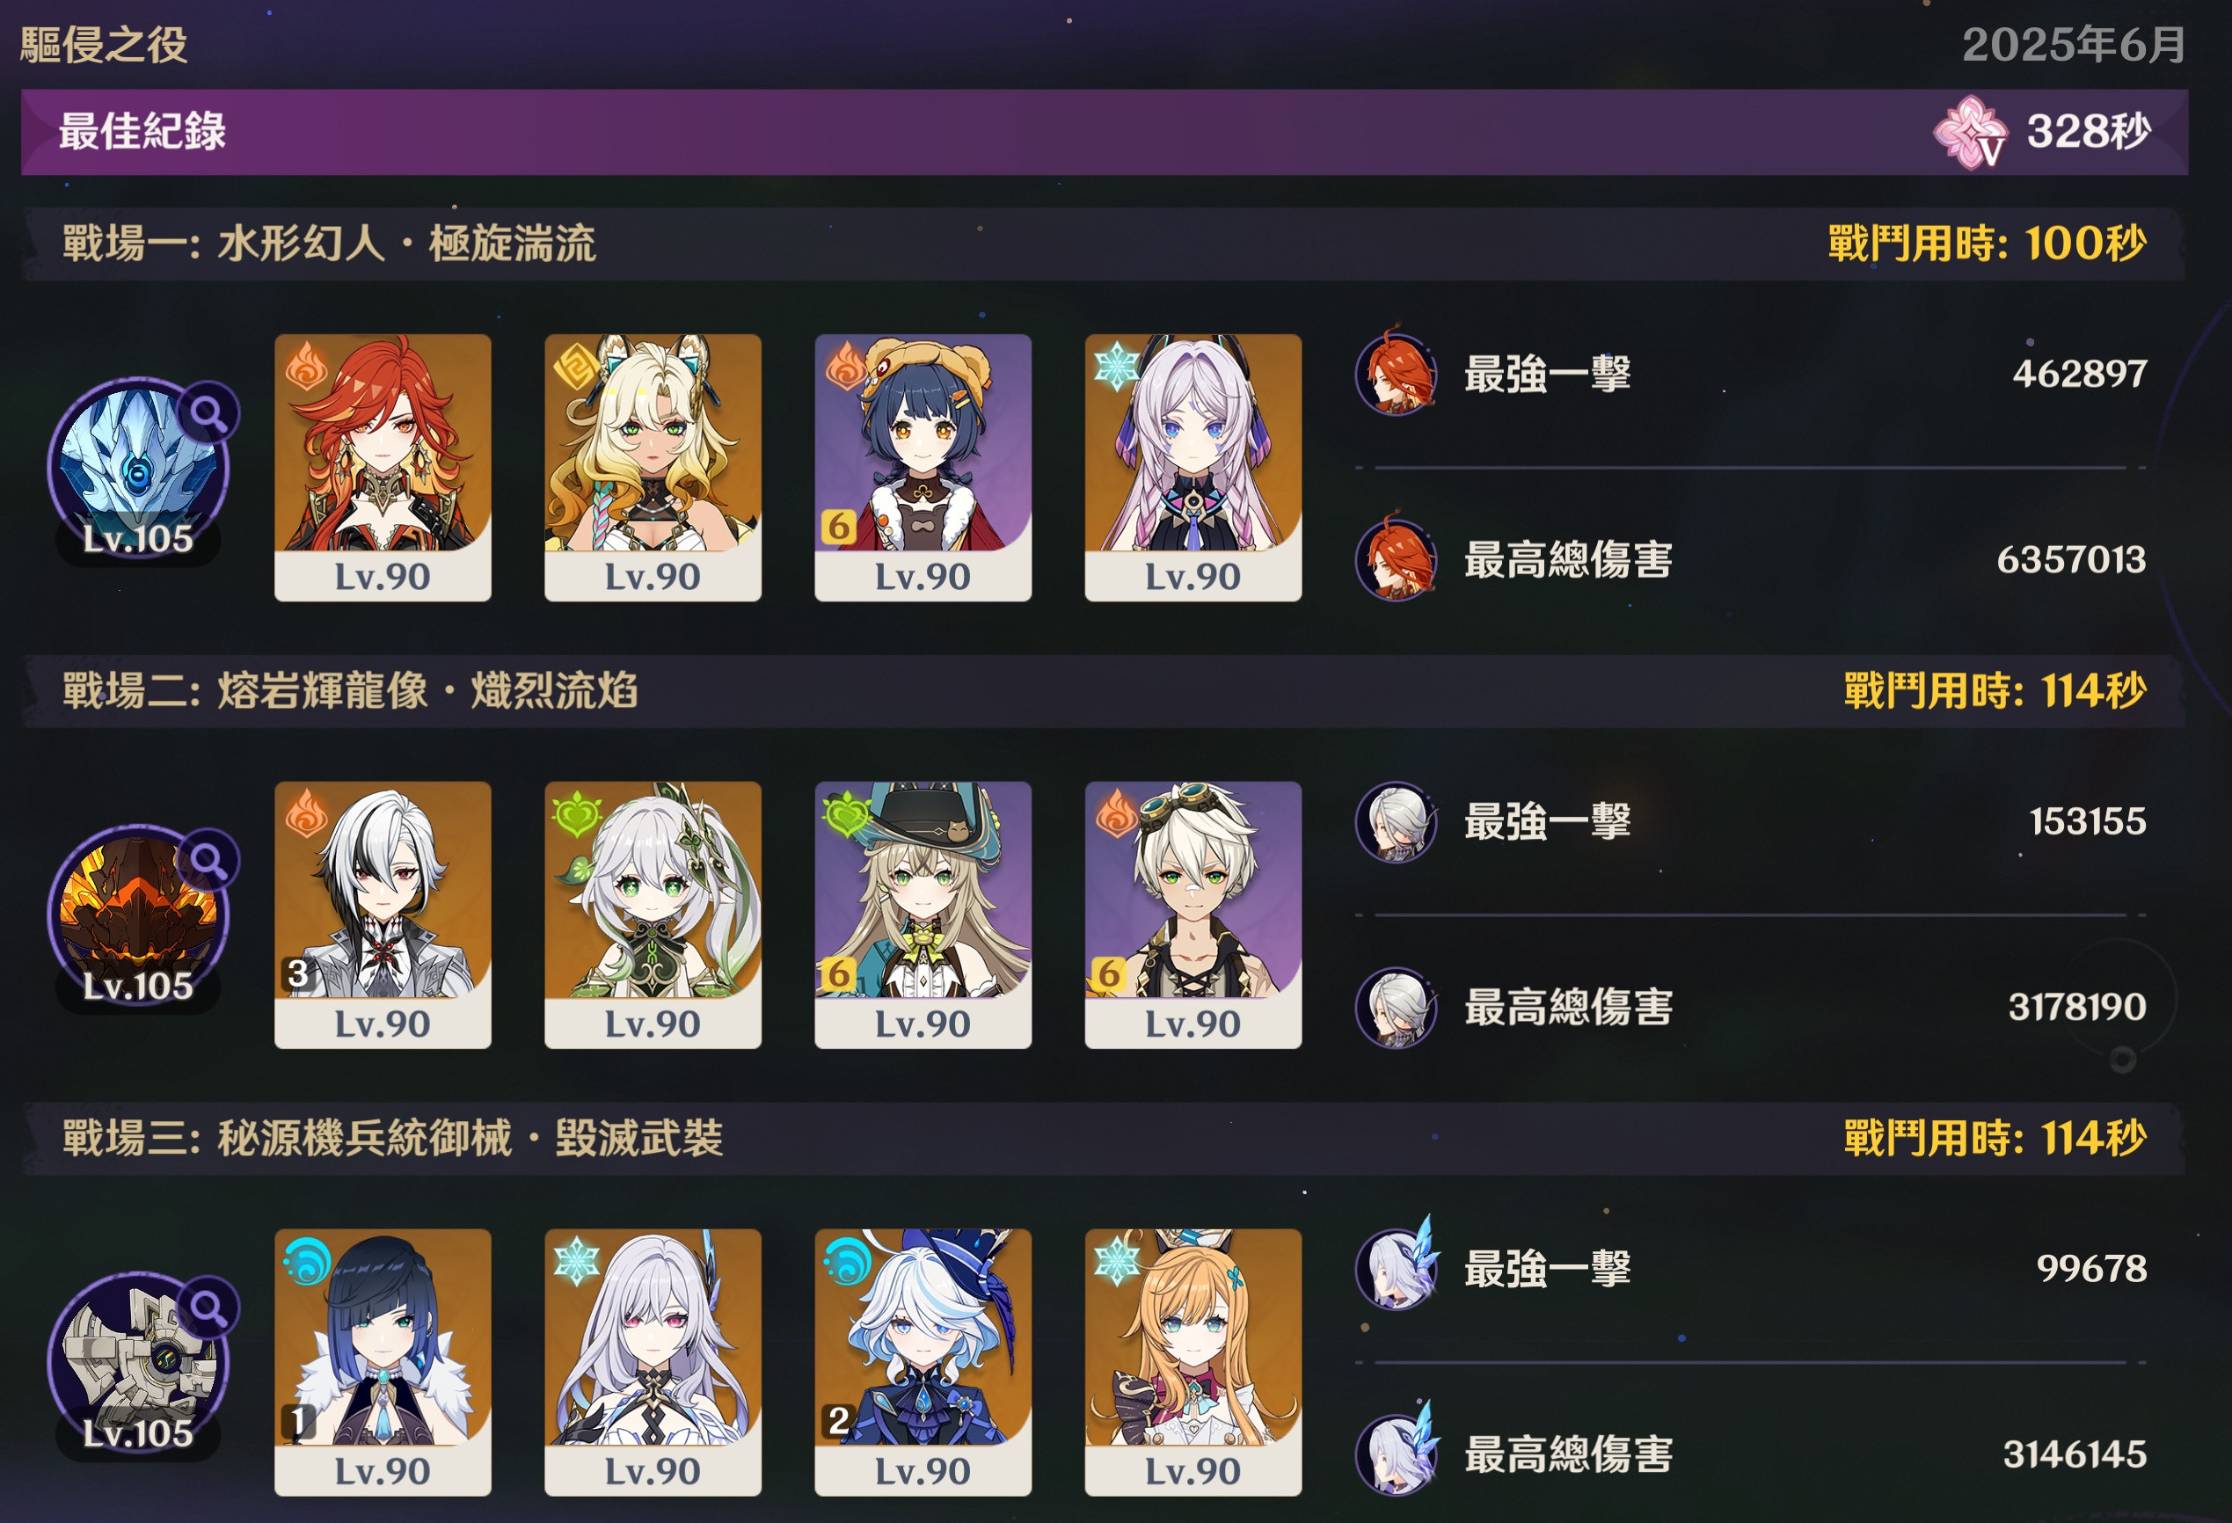Inspect the Lava Dragon Statue boss magnifier
Image resolution: width=2232 pixels, height=1523 pixels.
point(208,862)
